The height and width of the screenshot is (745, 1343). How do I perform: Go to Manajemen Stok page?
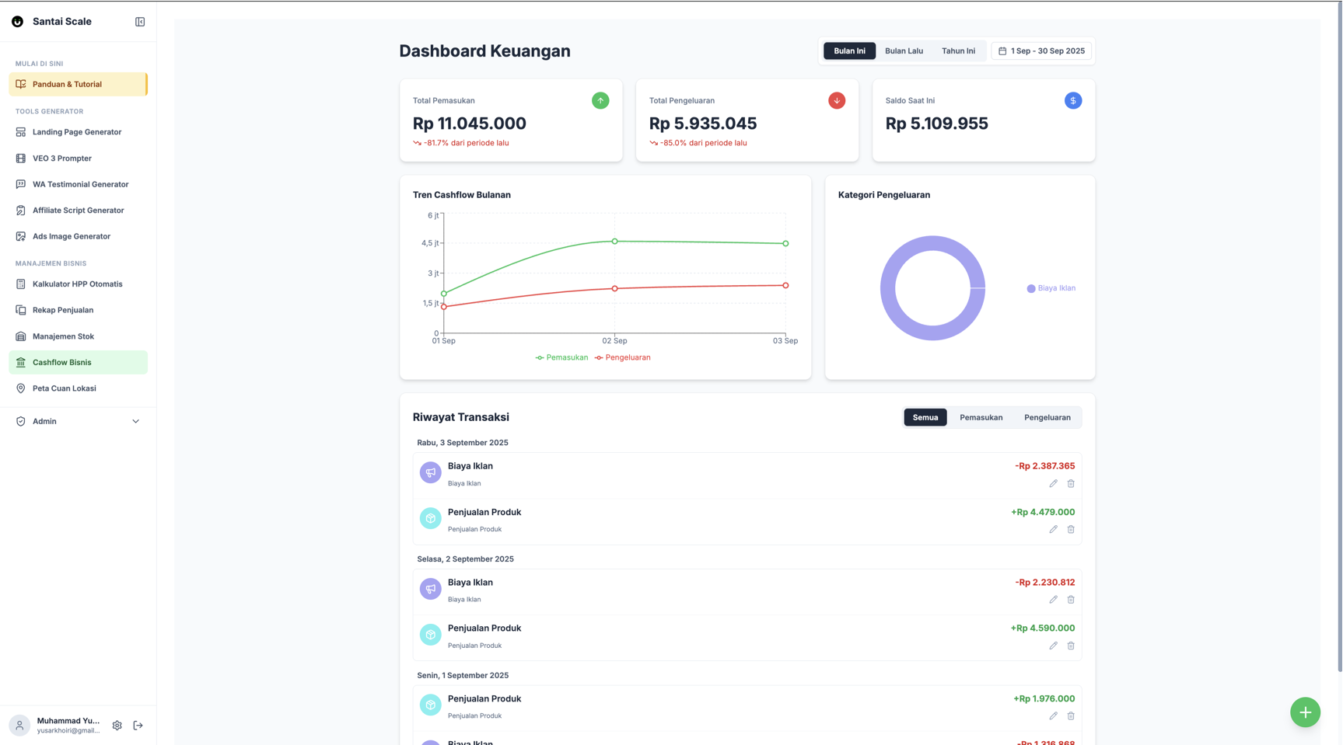pos(63,336)
